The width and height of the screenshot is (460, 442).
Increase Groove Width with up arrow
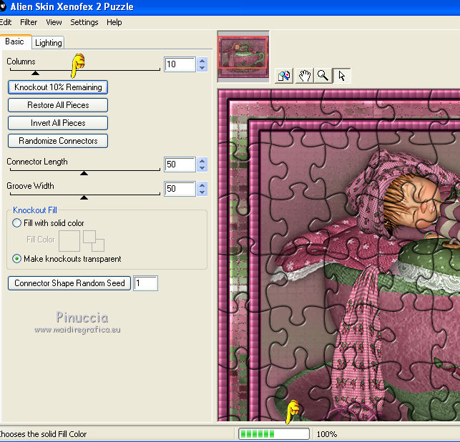point(202,185)
